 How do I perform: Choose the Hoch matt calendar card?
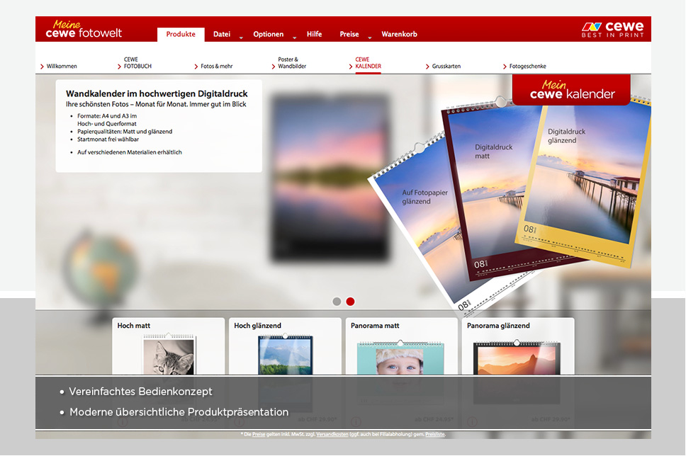click(x=169, y=346)
